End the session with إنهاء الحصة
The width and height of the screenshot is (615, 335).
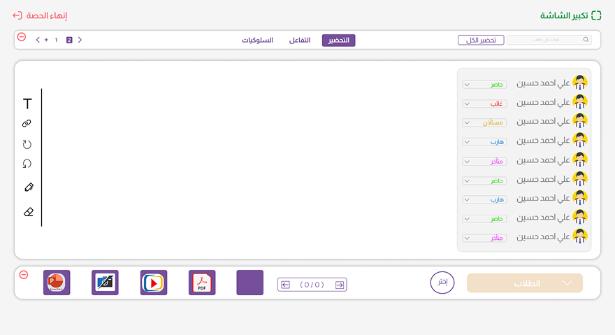40,15
